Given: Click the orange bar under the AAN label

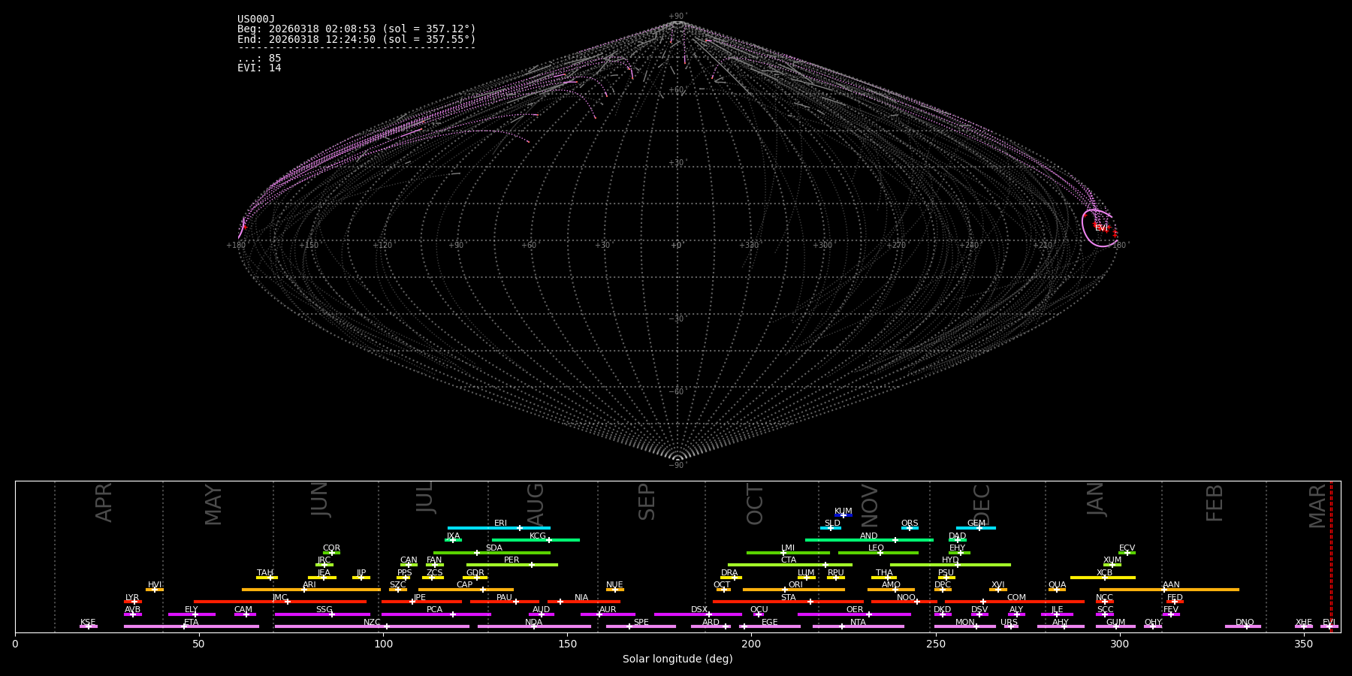Looking at the screenshot, I should tap(1169, 590).
